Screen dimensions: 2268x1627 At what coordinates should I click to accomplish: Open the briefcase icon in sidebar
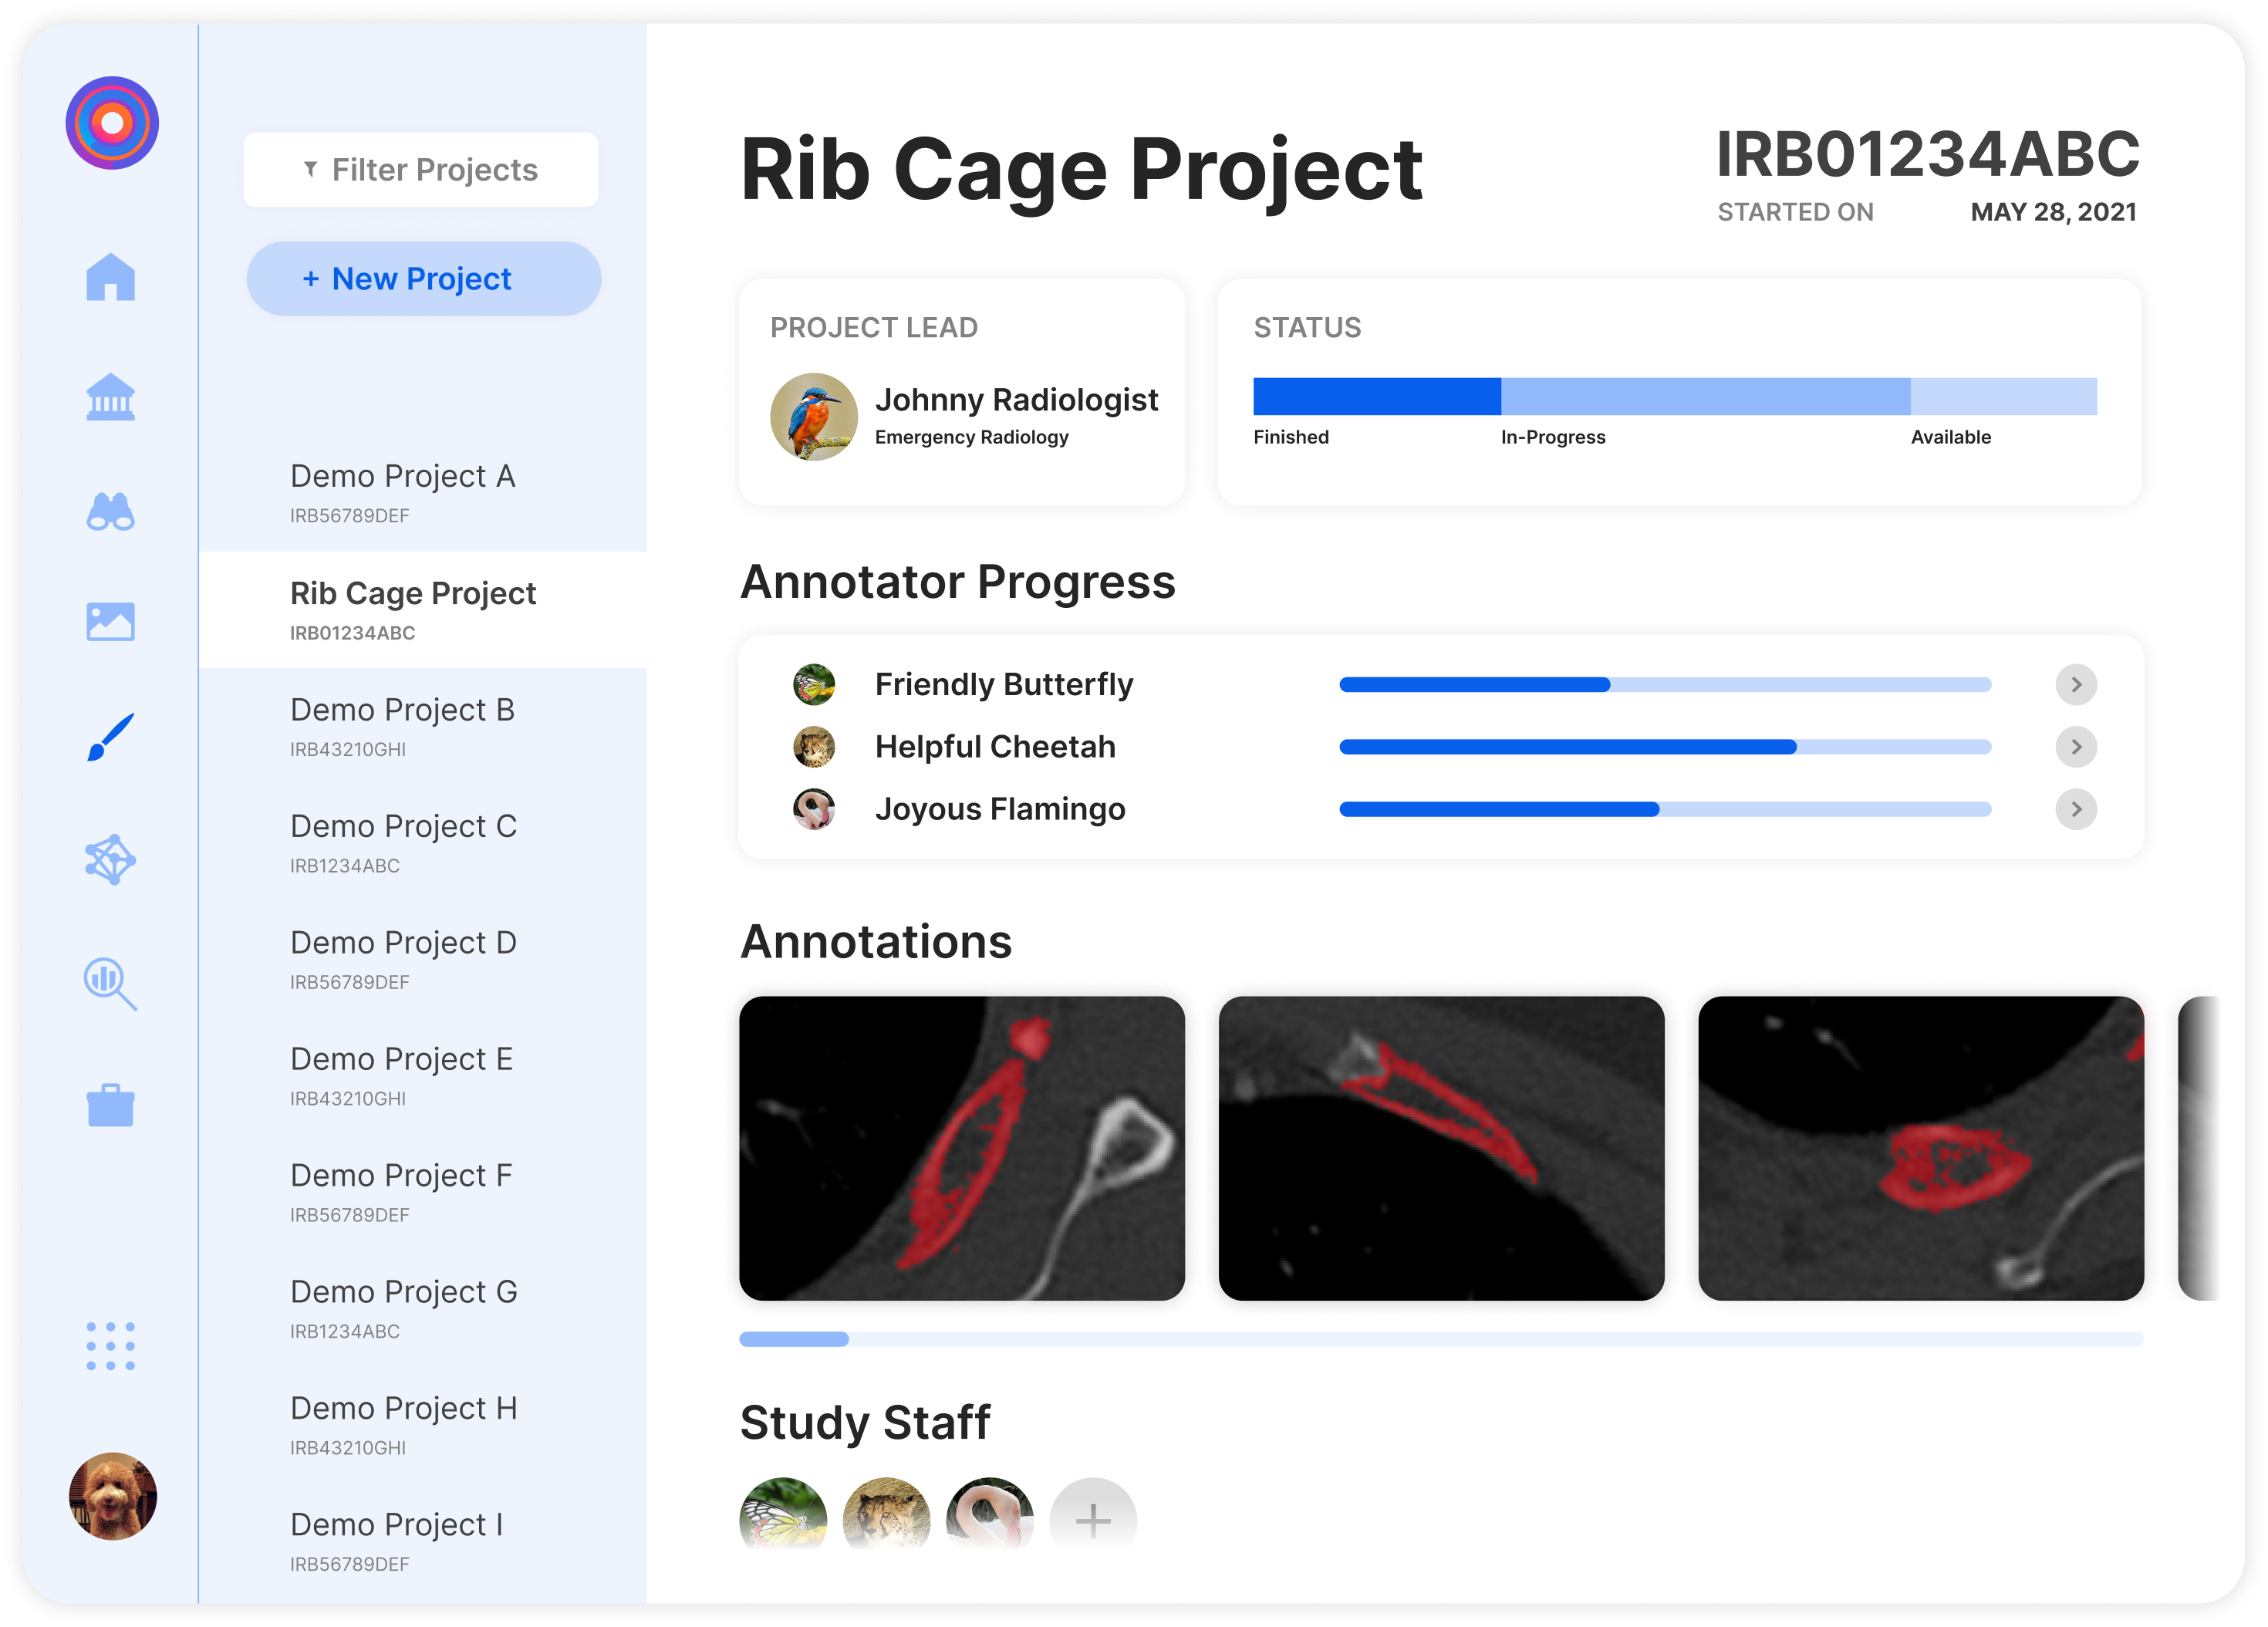[111, 1105]
